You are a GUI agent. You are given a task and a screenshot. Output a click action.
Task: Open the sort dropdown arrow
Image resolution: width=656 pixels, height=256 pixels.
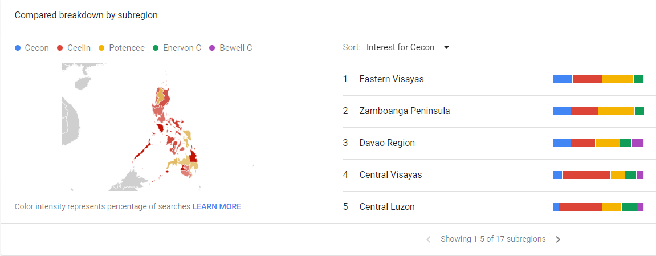pos(446,47)
